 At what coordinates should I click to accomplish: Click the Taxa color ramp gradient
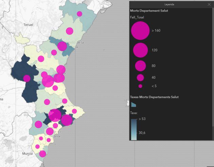point(133,129)
